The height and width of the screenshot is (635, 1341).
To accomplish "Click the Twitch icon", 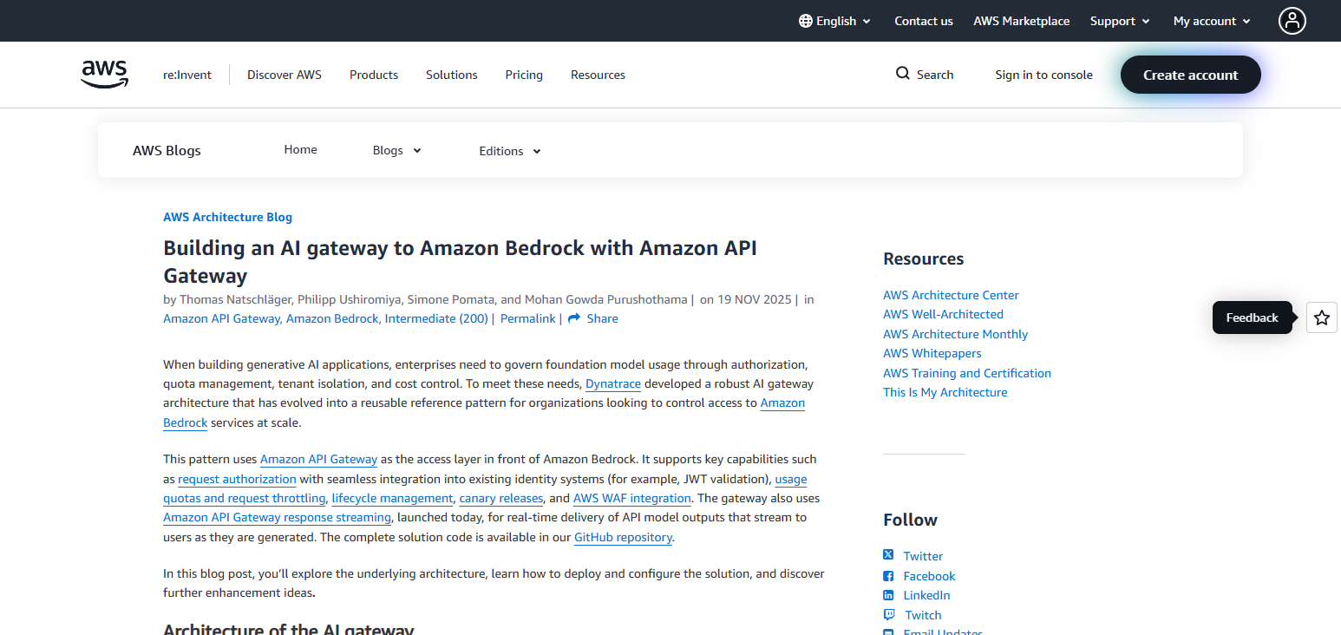I will point(888,614).
